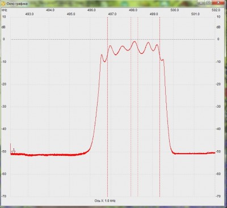Click the 500.0 frequency axis label
Screen dimensions: 227x208
coord(175,10)
